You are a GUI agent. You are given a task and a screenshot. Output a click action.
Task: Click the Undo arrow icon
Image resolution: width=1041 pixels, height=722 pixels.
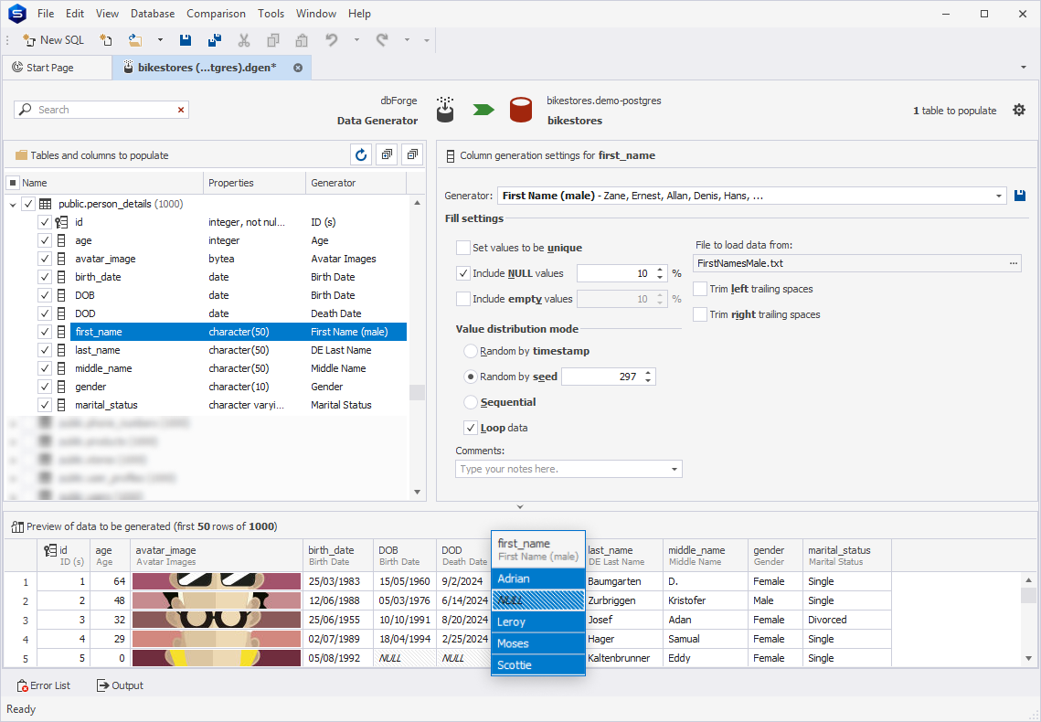point(331,40)
